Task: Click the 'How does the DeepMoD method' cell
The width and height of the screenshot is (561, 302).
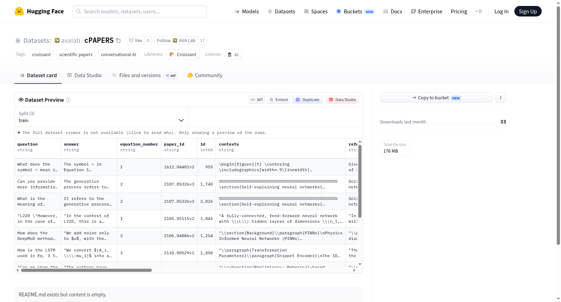Action: 38,236
